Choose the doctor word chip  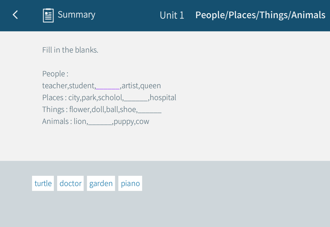point(70,183)
